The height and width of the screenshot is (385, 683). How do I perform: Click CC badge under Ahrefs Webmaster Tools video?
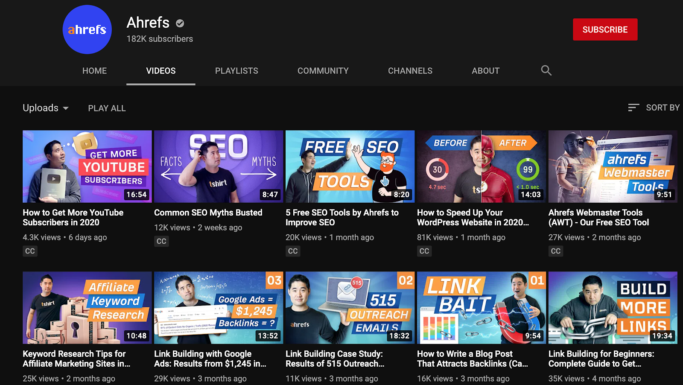tap(556, 251)
